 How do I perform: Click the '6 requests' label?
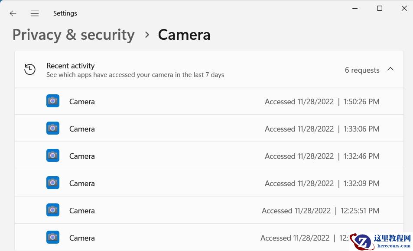362,70
